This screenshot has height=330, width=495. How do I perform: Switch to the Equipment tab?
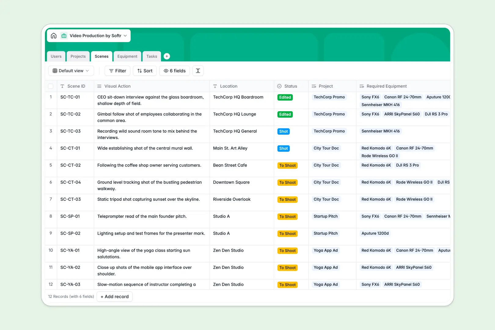click(127, 56)
